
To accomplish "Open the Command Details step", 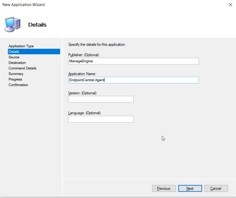I will [x=22, y=68].
